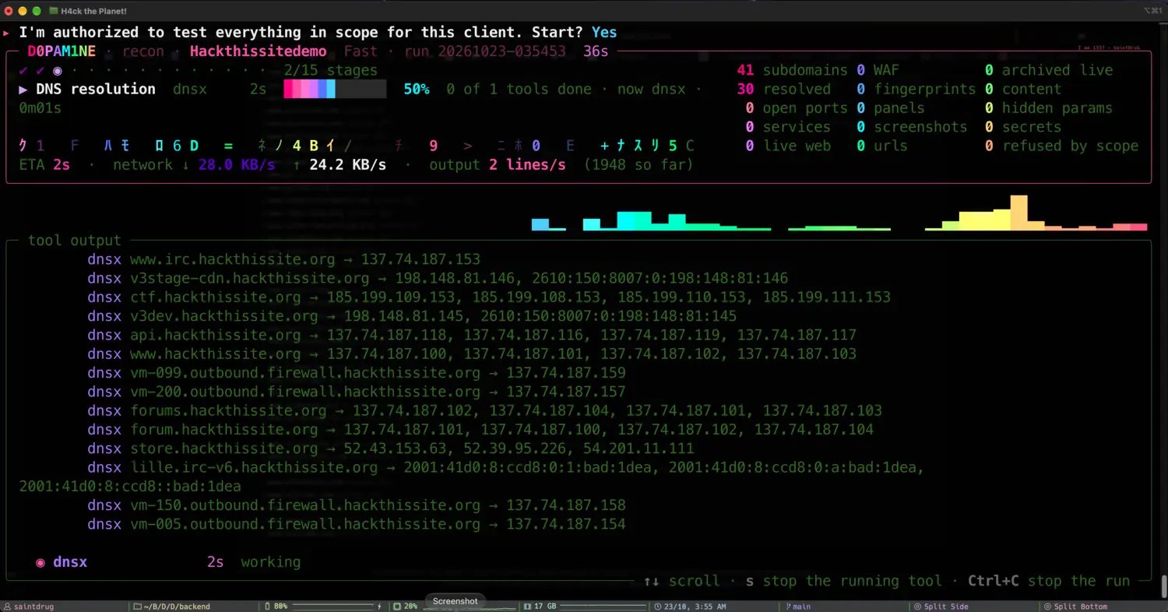The width and height of the screenshot is (1168, 612).
Task: Click the prompt arrow before "I'm authorized"
Action: point(6,33)
